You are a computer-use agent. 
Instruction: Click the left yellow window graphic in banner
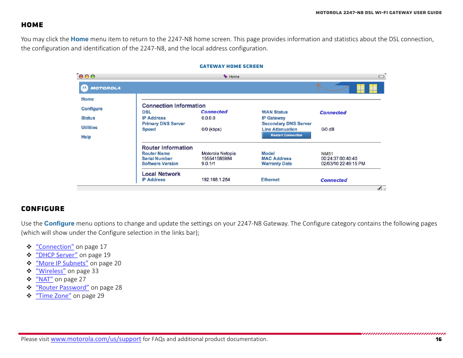[361, 89]
